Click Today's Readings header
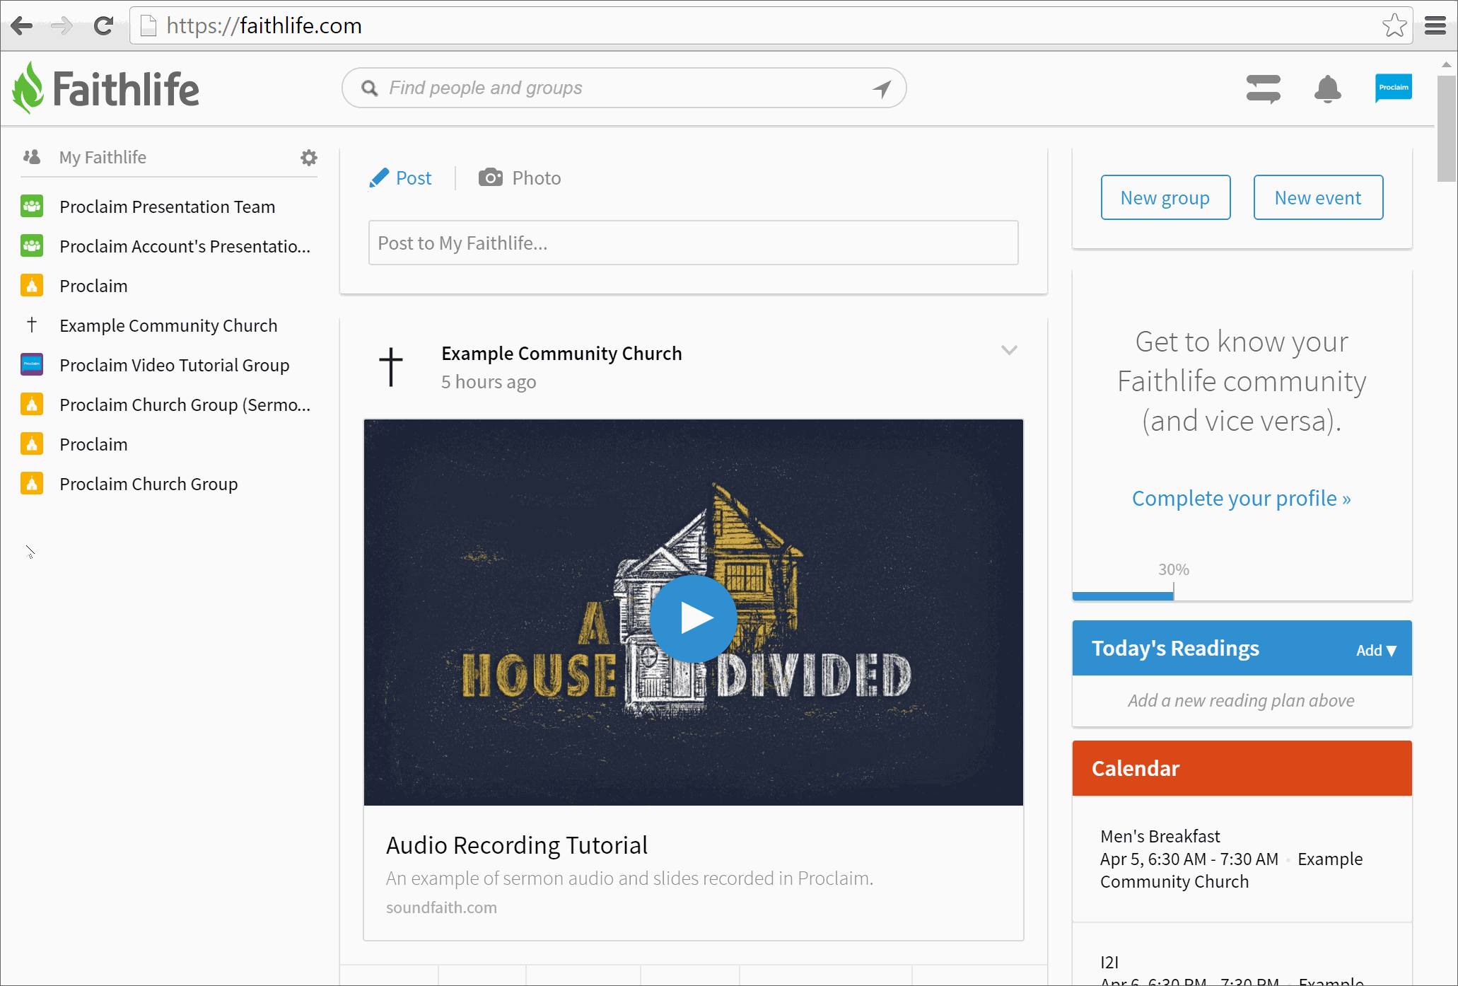Viewport: 1458px width, 986px height. (x=1175, y=648)
